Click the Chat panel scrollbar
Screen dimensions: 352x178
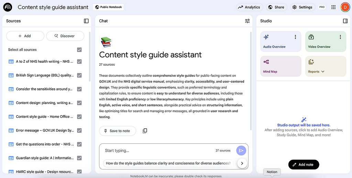251,81
